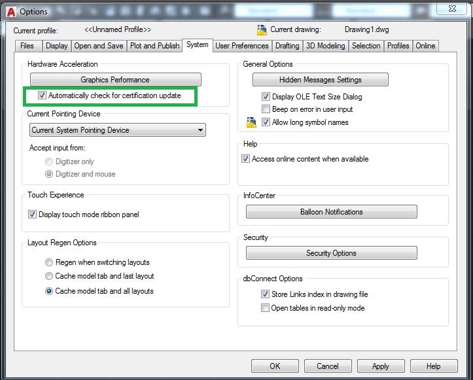The image size is (473, 380).
Task: Confirm with the OK button
Action: pyautogui.click(x=275, y=366)
